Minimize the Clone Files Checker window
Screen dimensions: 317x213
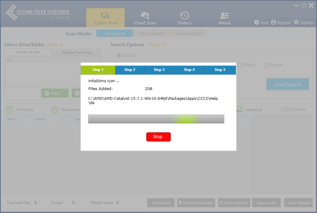point(296,5)
